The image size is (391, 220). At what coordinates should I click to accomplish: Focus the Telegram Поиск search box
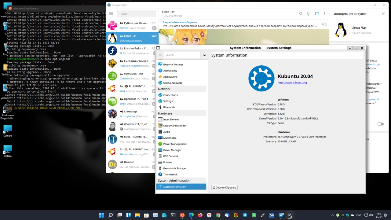point(136,14)
